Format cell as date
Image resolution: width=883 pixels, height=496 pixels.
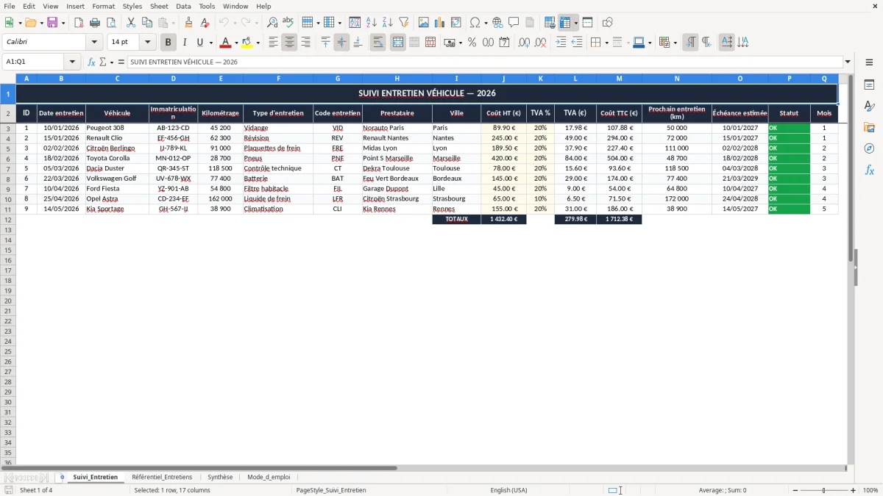pos(505,43)
